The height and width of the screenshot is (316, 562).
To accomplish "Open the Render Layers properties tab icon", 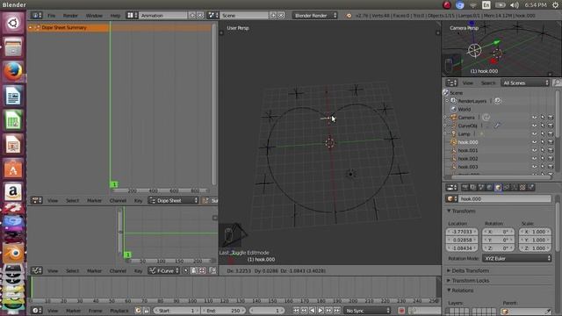I will pyautogui.click(x=473, y=187).
